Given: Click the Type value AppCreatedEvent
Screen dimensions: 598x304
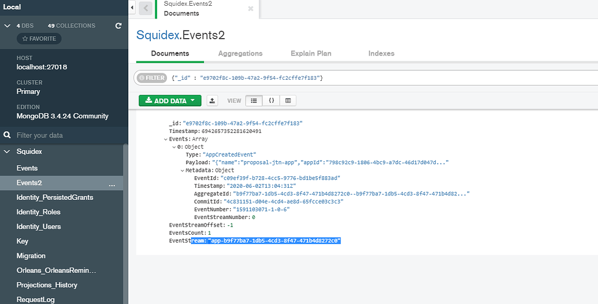Looking at the screenshot, I should pos(229,154).
